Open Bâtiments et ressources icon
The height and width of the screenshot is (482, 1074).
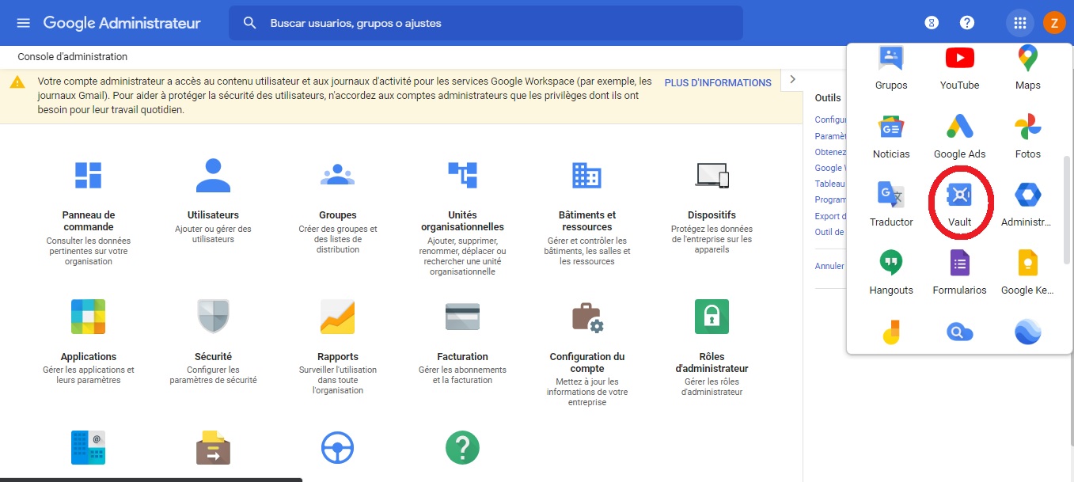[586, 175]
